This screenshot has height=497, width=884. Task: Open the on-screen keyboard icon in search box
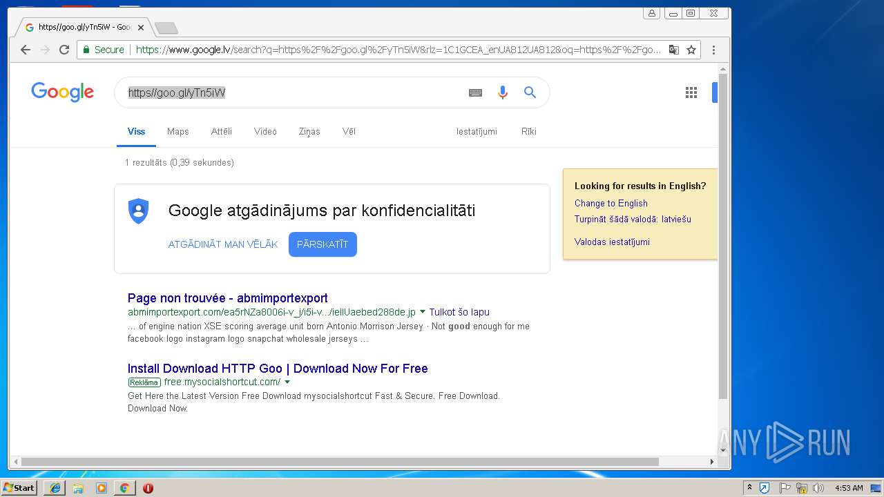point(475,92)
